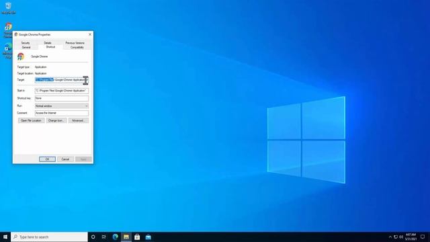Switch to the Details tab
Viewport: 430px width, 242px height.
pyautogui.click(x=48, y=43)
